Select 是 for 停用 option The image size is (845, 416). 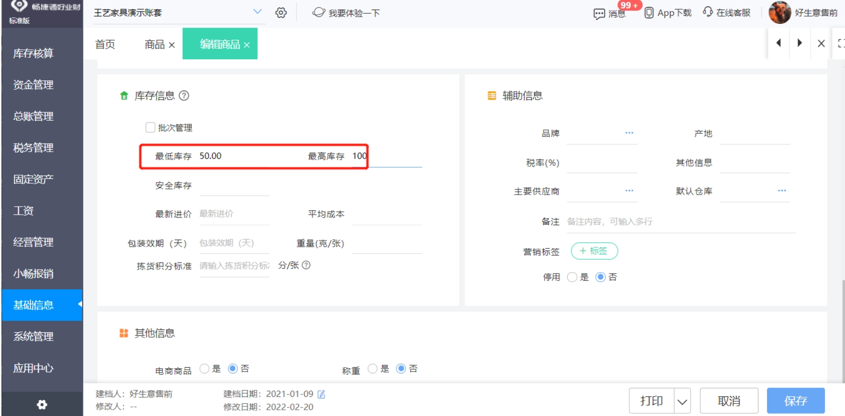pos(572,277)
